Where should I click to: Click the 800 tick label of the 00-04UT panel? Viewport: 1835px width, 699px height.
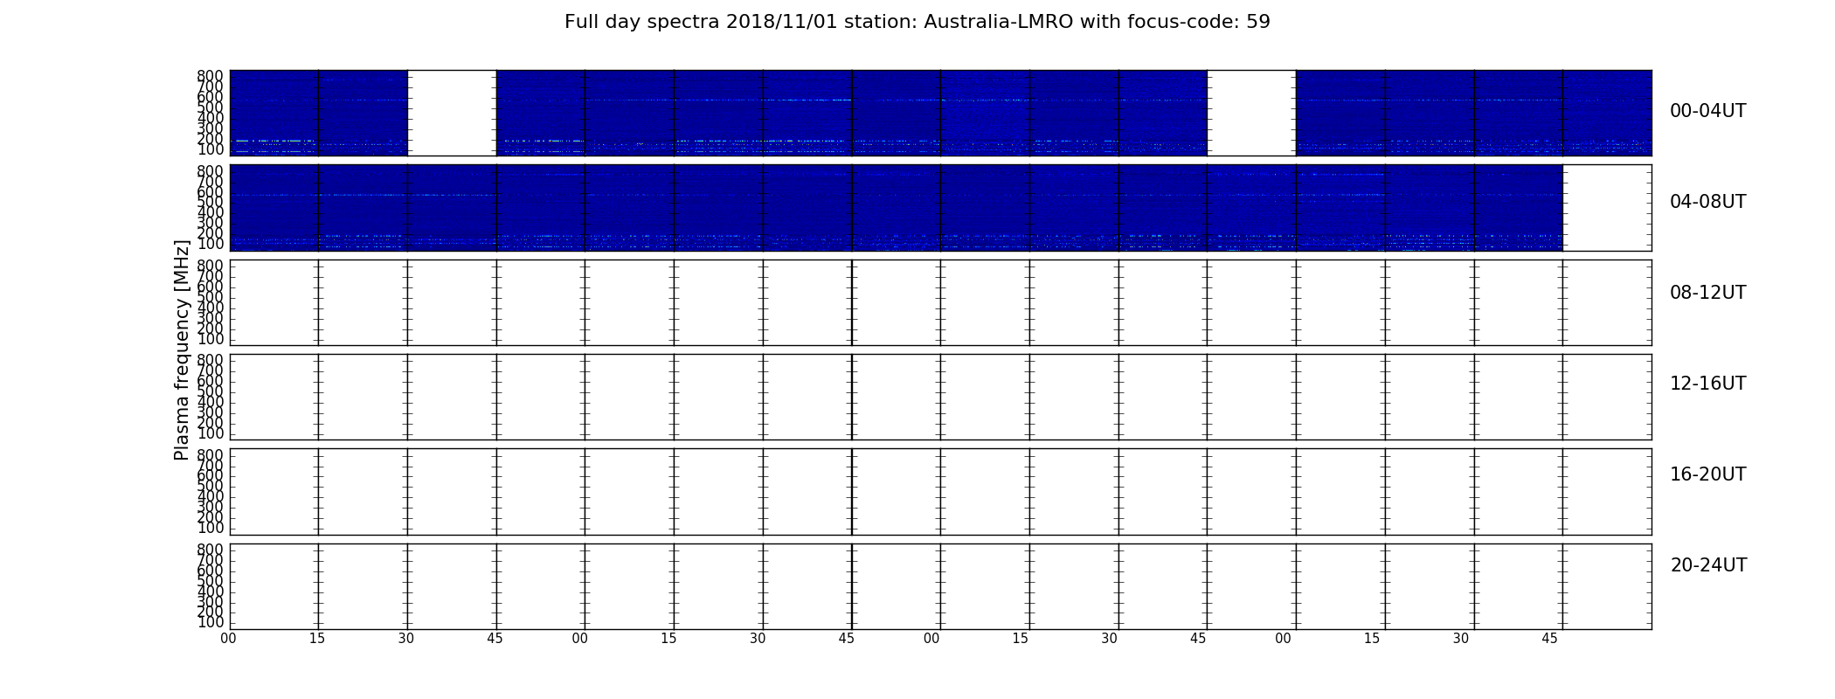[211, 76]
